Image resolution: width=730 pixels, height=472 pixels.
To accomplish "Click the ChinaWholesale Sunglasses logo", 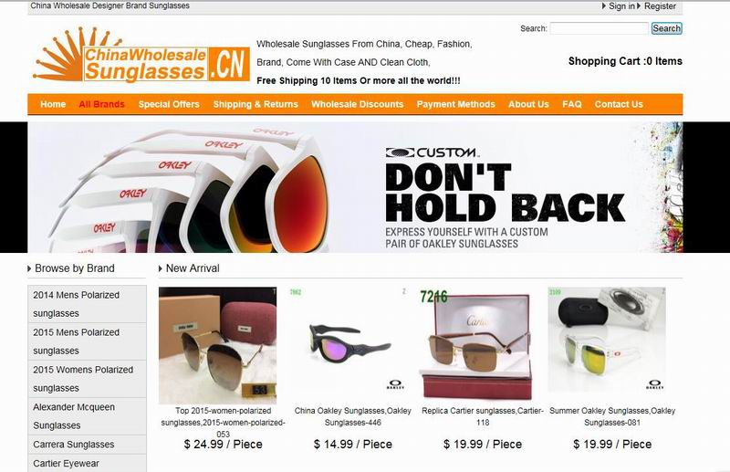I will [x=141, y=56].
